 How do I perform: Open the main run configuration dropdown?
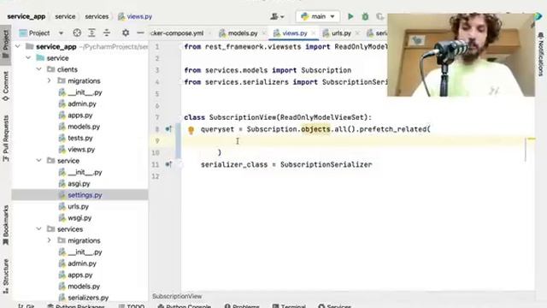coord(318,16)
